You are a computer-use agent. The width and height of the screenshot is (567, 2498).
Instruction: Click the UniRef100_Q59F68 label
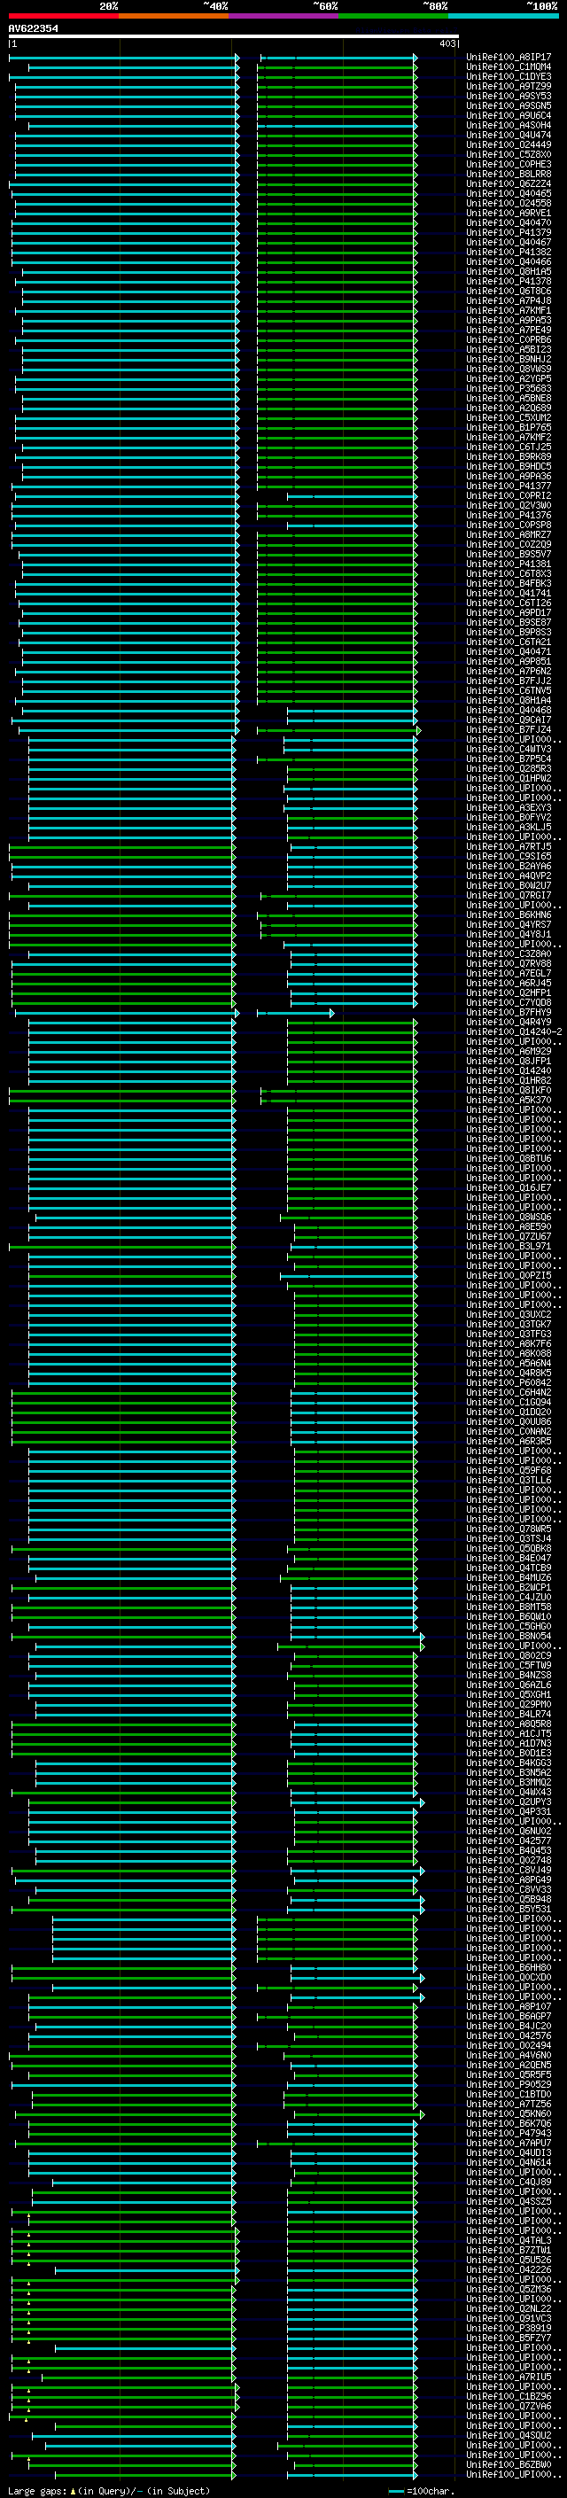click(x=509, y=1470)
